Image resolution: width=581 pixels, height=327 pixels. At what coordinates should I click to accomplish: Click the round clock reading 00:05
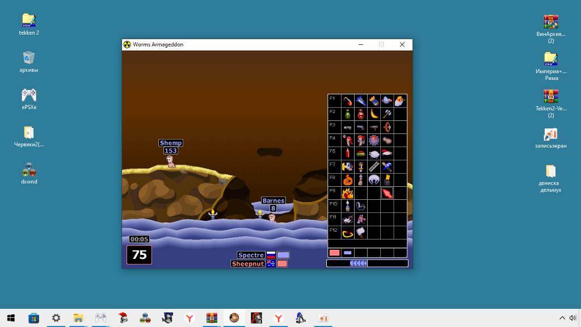click(x=140, y=239)
